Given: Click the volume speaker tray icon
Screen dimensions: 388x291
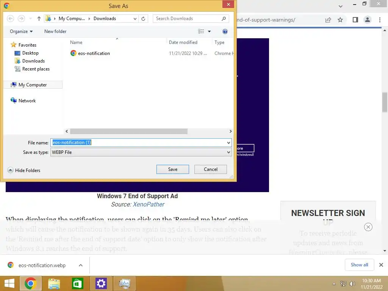Looking at the screenshot, I should 352,284.
